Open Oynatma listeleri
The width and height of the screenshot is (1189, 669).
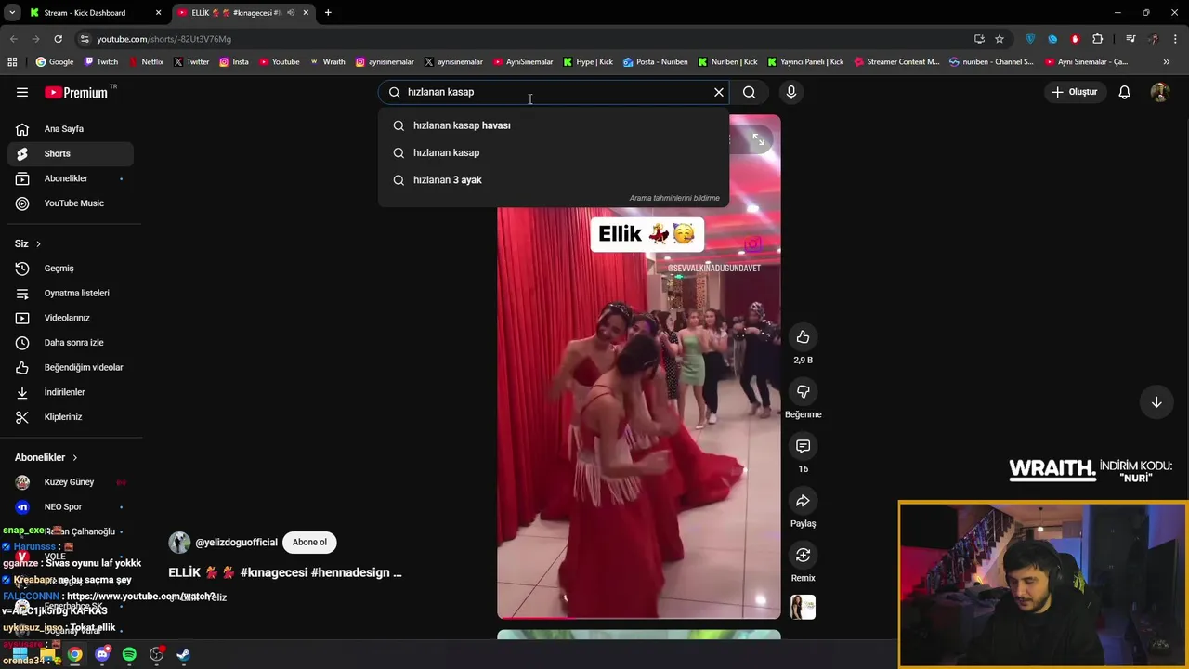tap(71, 293)
